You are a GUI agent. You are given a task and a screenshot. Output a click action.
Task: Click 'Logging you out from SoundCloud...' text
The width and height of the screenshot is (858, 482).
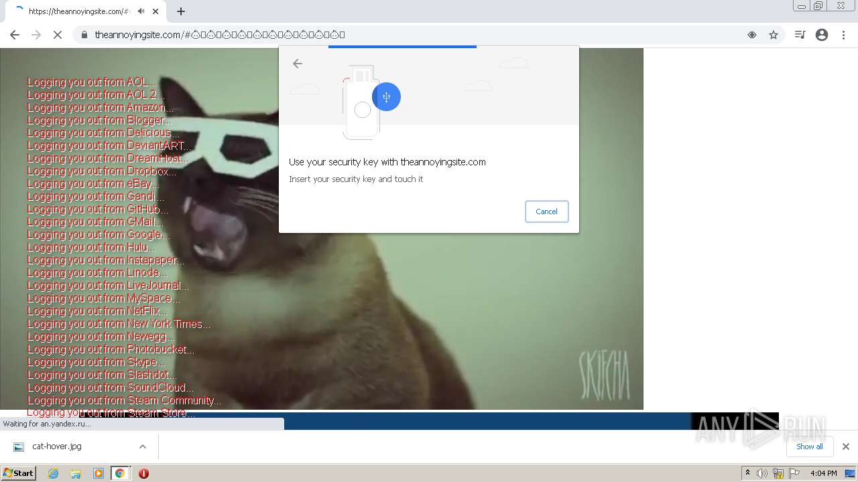click(x=111, y=388)
